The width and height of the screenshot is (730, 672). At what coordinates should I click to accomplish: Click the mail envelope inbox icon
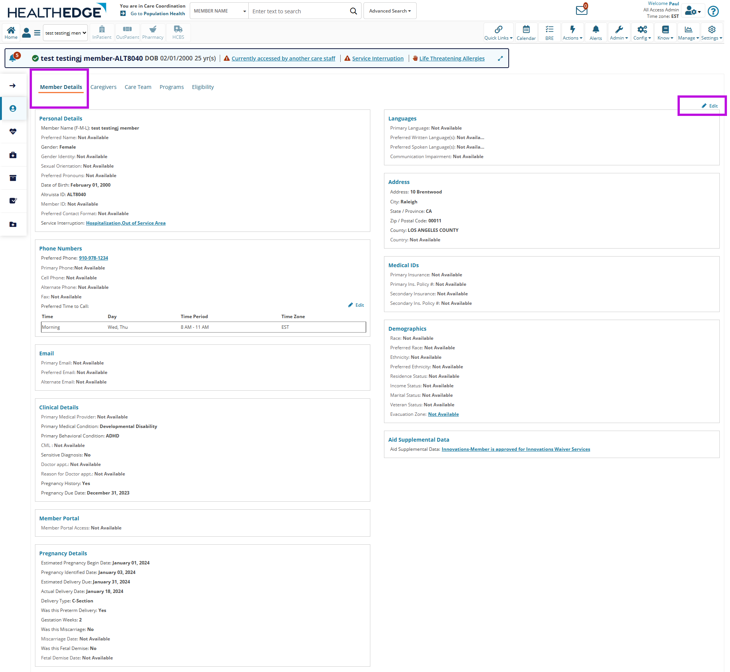click(581, 10)
